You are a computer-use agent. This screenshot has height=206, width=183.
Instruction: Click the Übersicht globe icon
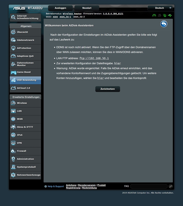13,32
